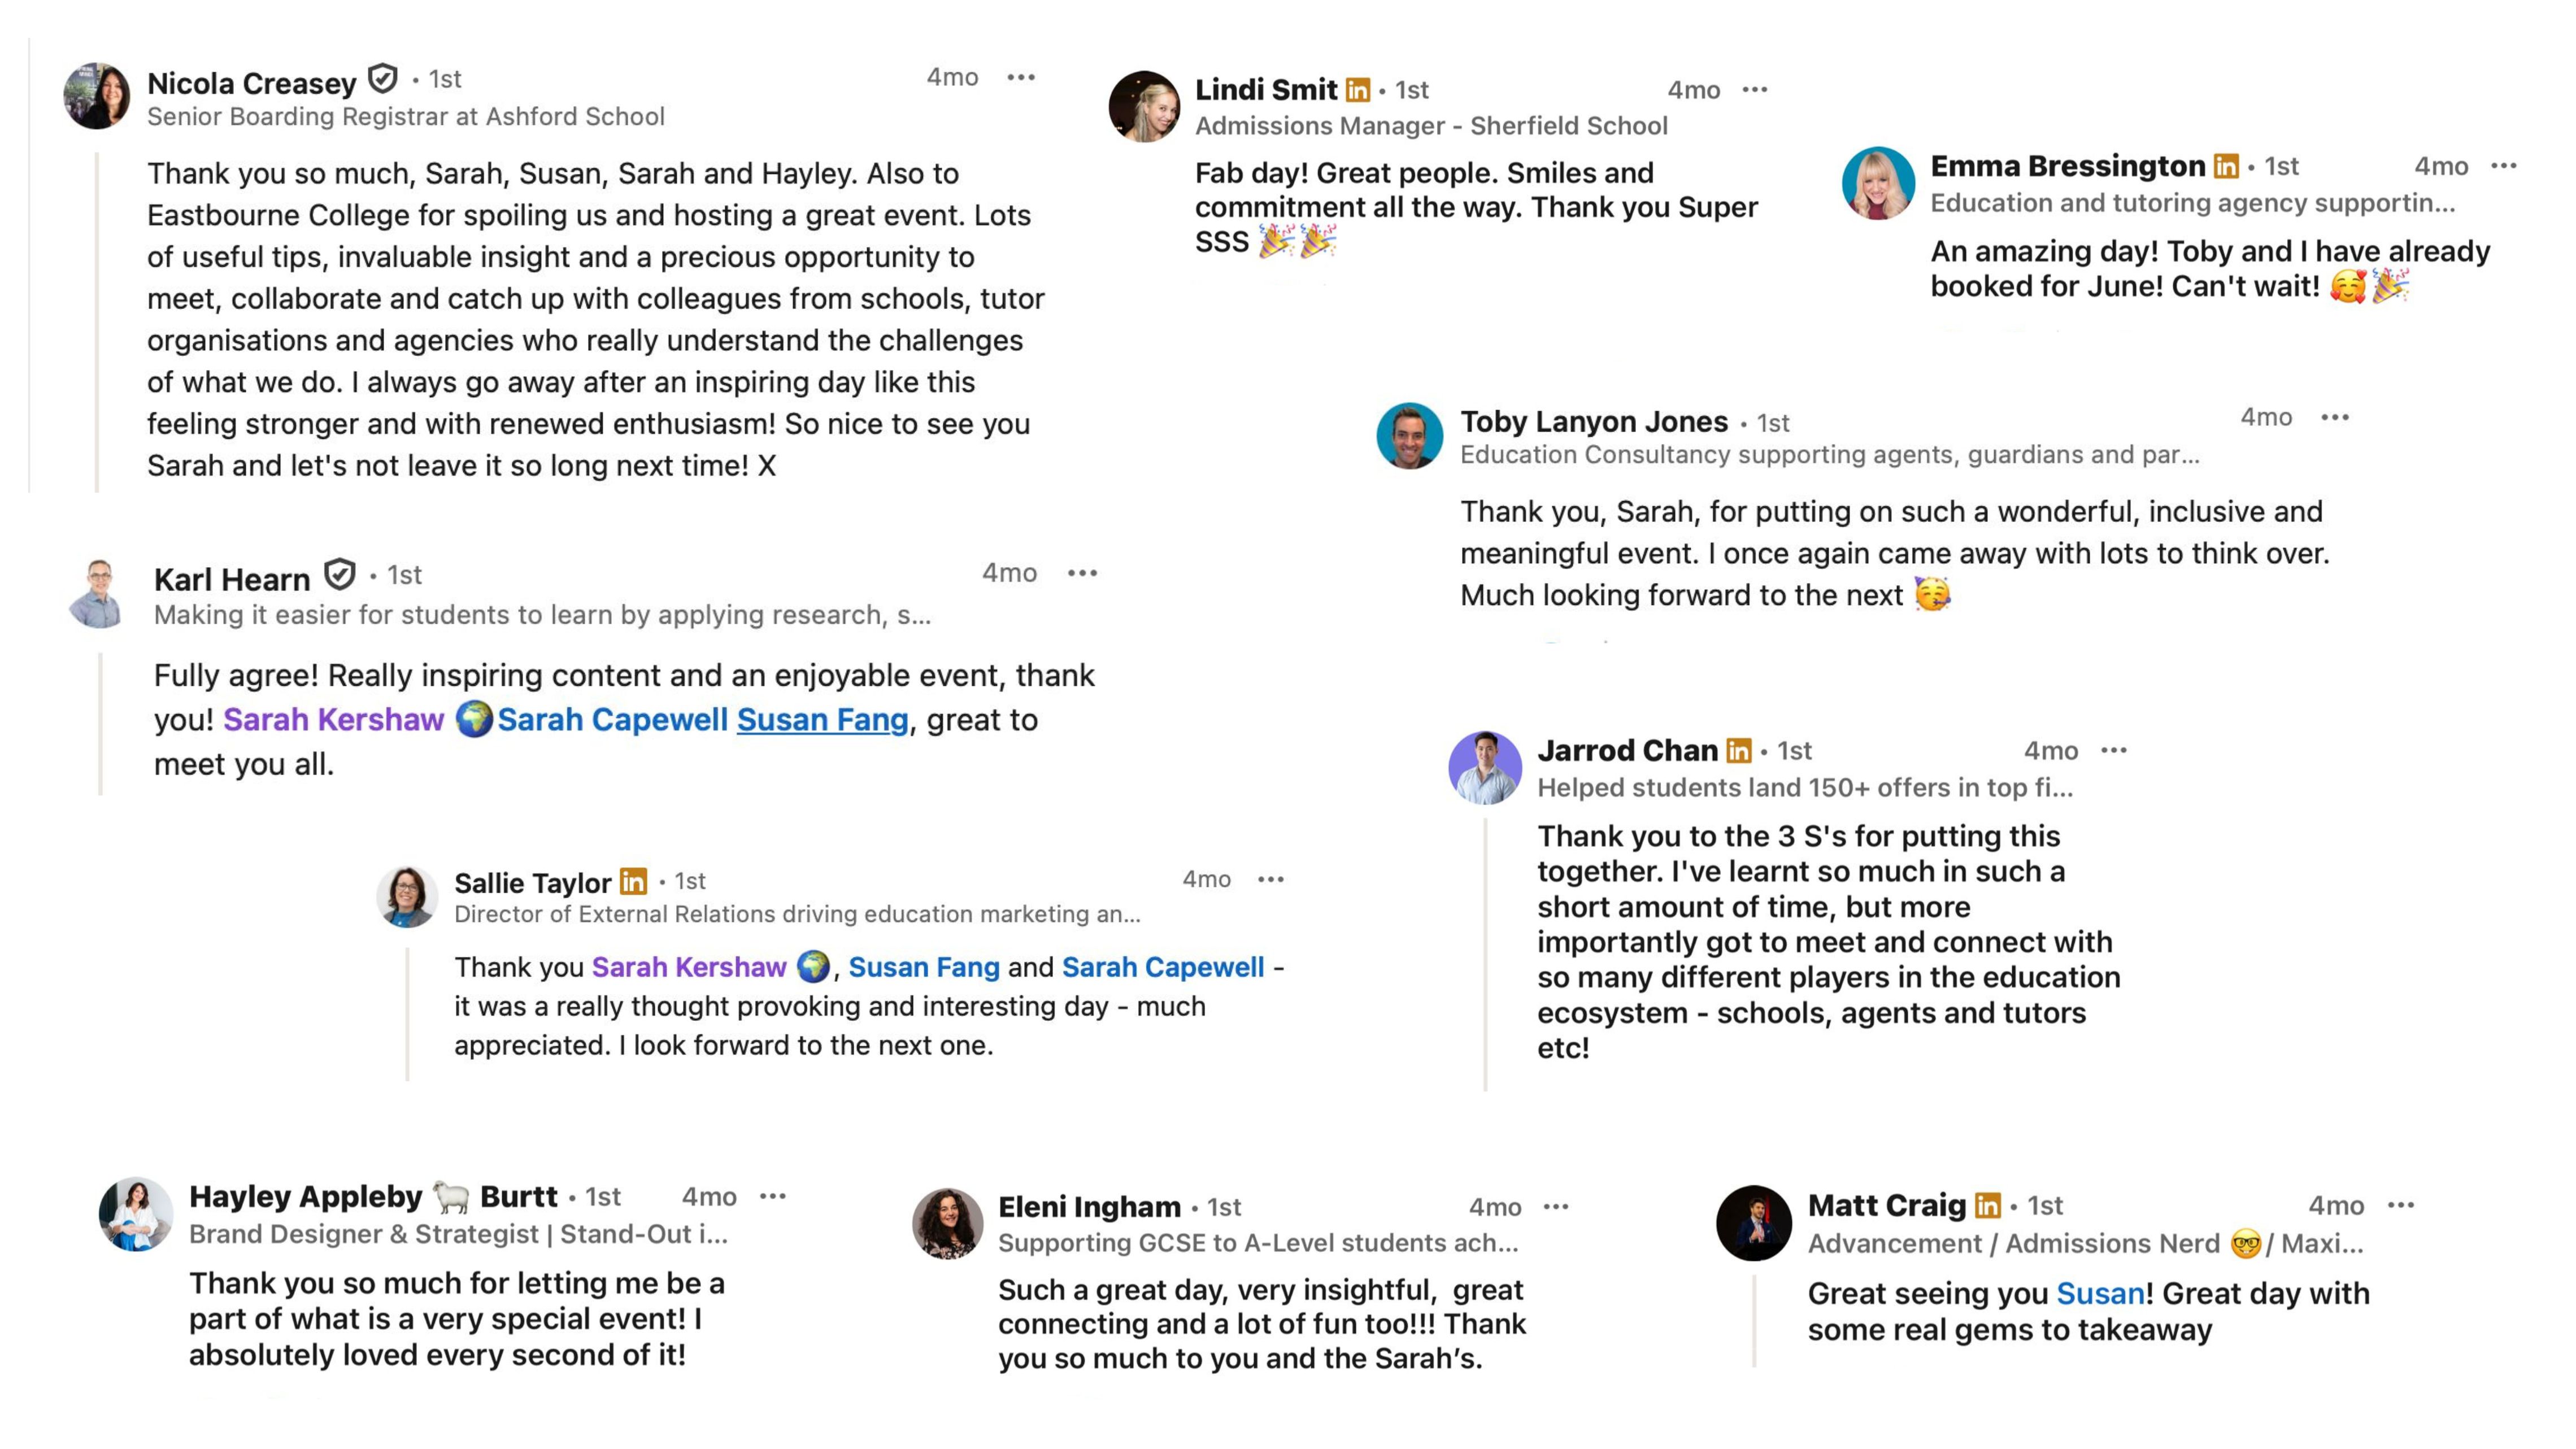Click LinkedIn badge next to Sallie Taylor
Screen dimensions: 2576x1449
(633, 881)
